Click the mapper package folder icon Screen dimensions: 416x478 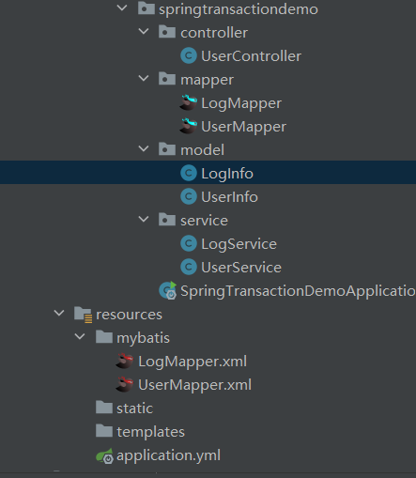(x=167, y=79)
